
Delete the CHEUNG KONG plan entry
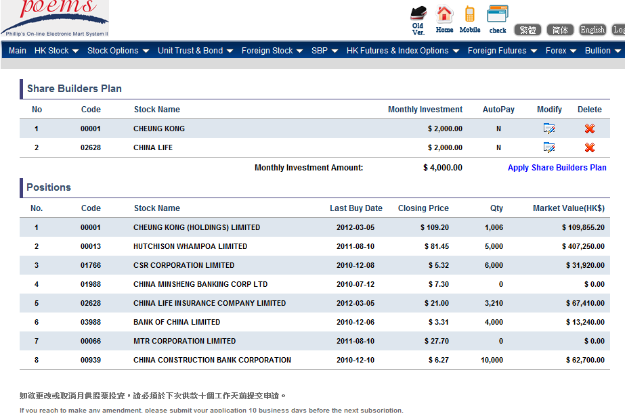point(590,129)
